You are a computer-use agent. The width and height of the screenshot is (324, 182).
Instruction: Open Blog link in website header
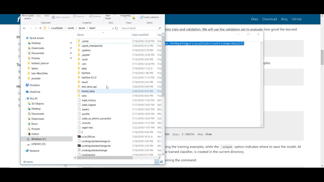click(284, 19)
